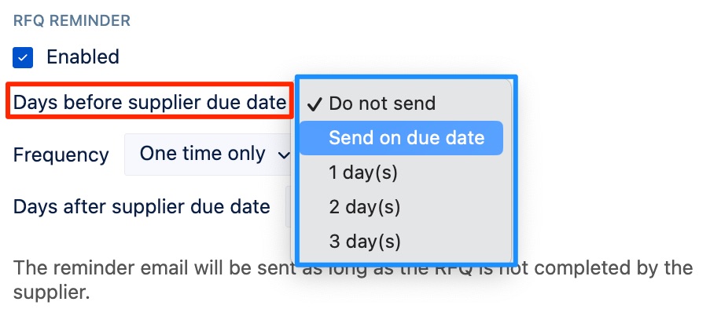Screen dimensions: 710x309
Task: Click the "Frequency" field label
Action: pos(61,155)
